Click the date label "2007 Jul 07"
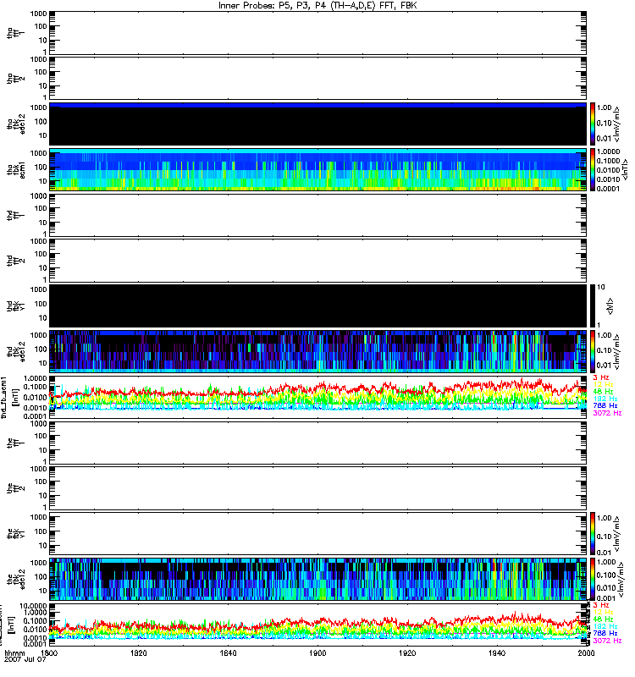The height and width of the screenshot is (677, 635). tap(25, 660)
